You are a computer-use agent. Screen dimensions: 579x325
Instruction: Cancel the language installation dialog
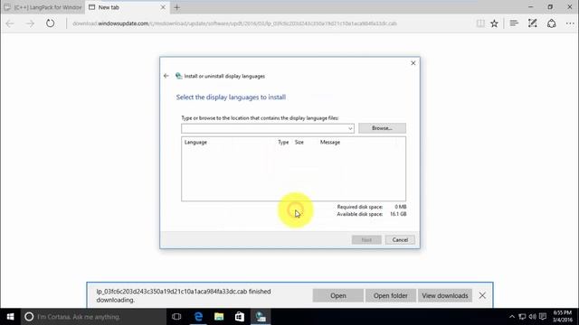[x=400, y=240]
